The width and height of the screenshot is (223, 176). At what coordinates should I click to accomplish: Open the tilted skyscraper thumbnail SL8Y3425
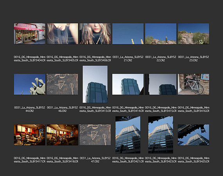(193, 135)
